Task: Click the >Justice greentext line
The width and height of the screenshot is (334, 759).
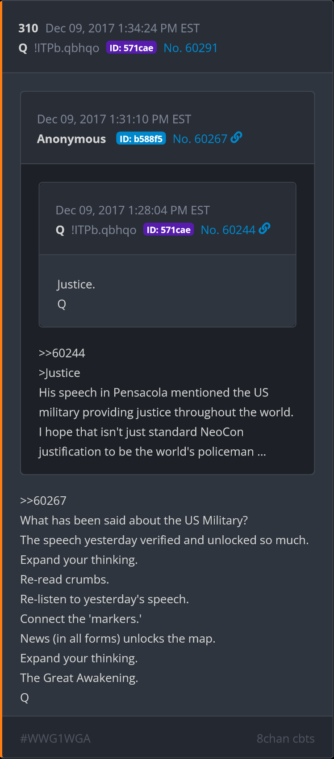Action: [x=59, y=373]
